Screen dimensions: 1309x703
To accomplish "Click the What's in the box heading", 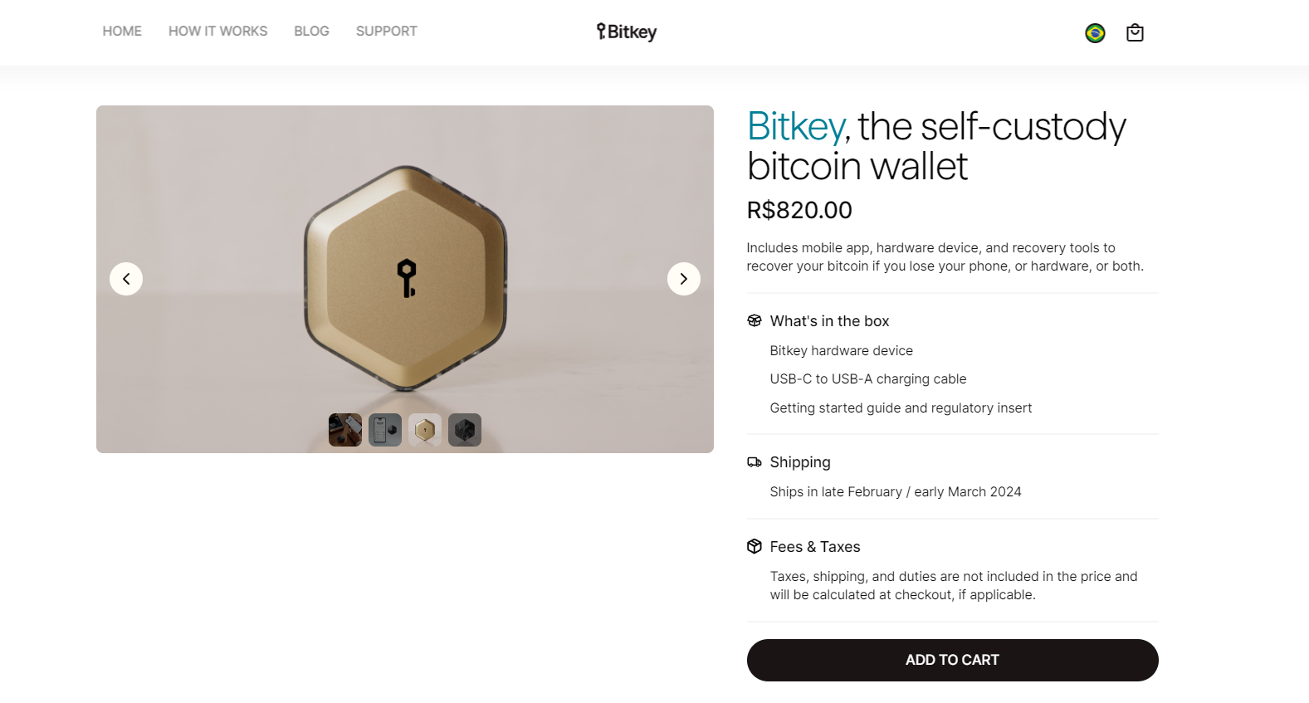I will 829,321.
